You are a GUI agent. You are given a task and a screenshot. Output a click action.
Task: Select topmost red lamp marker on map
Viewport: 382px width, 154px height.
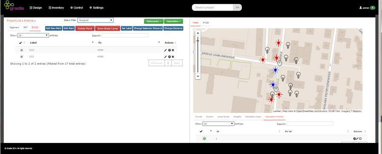pyautogui.click(x=279, y=43)
